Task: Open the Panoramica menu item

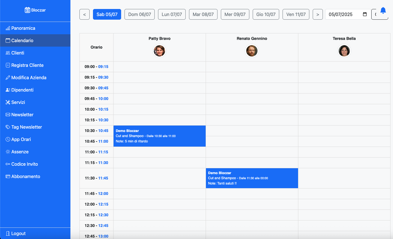Action: pos(23,28)
